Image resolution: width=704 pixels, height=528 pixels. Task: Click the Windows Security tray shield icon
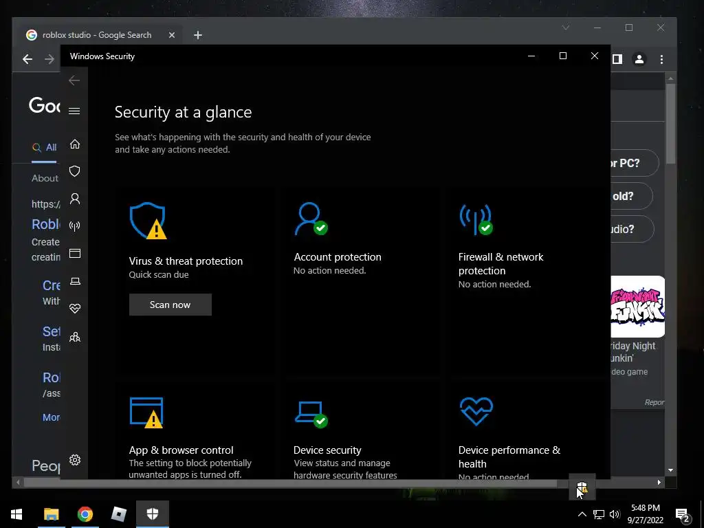tap(582, 487)
